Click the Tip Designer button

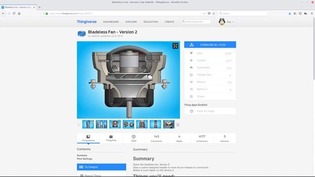coord(101,167)
